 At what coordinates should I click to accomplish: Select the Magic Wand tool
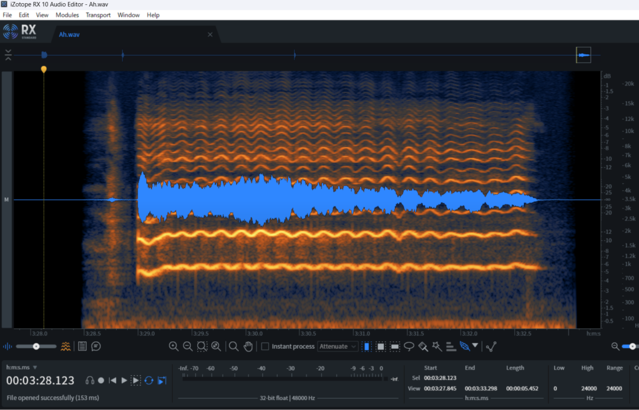tap(437, 346)
